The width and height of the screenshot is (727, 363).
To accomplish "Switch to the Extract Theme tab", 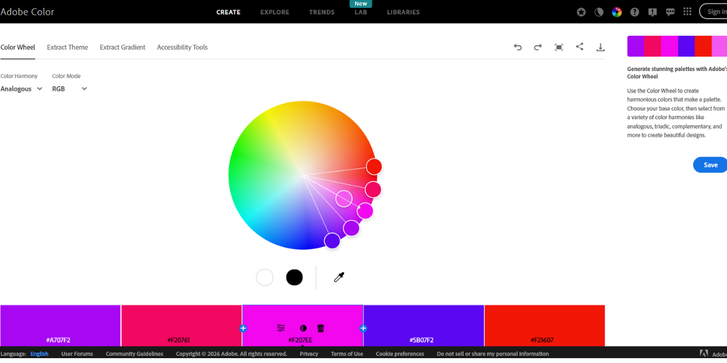I will coord(67,47).
